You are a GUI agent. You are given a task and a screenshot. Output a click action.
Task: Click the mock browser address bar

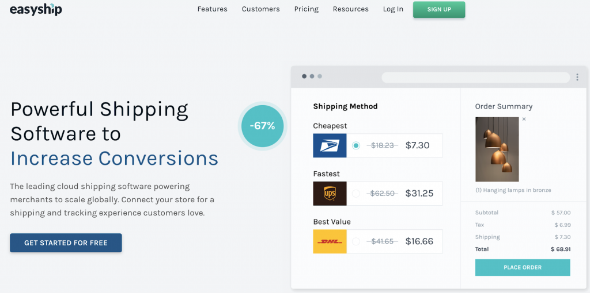(x=475, y=78)
